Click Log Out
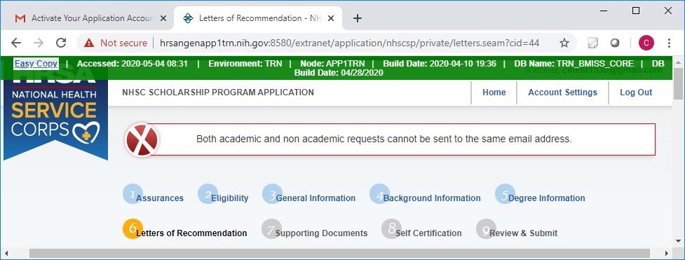Viewport: 685px width, 260px height. tap(636, 93)
